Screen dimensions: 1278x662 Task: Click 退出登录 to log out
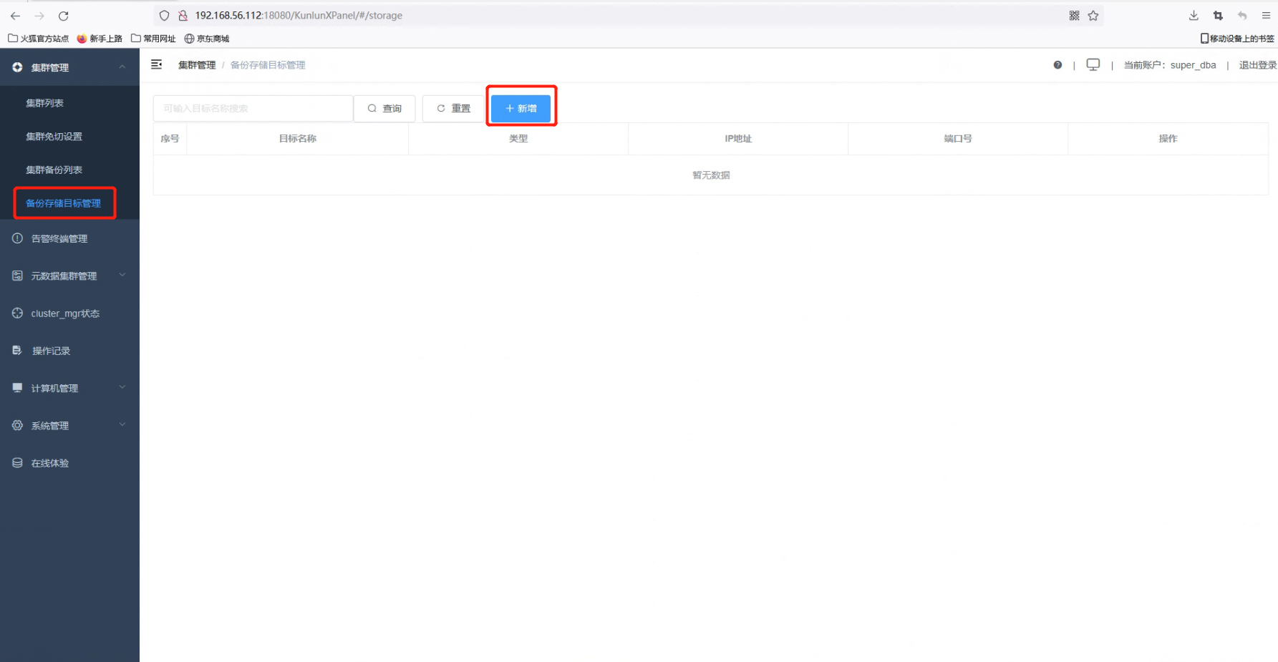click(x=1258, y=65)
